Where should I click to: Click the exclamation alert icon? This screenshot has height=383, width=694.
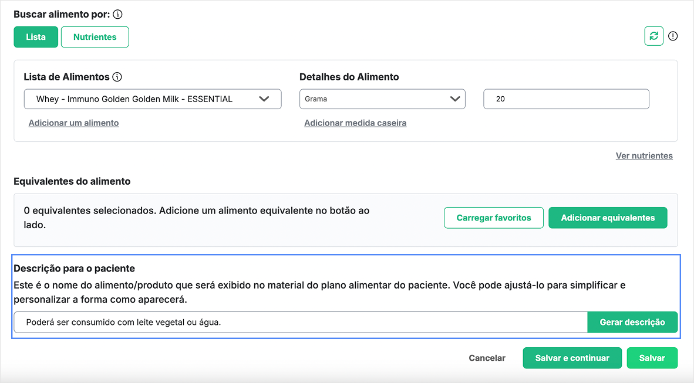pyautogui.click(x=673, y=36)
